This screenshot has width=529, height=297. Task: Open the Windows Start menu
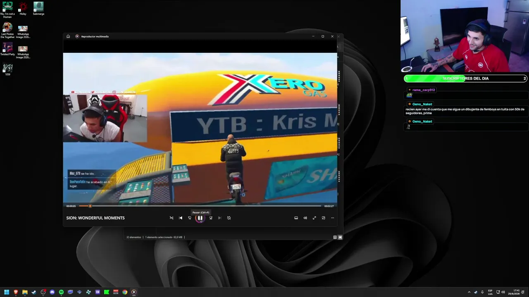7,292
